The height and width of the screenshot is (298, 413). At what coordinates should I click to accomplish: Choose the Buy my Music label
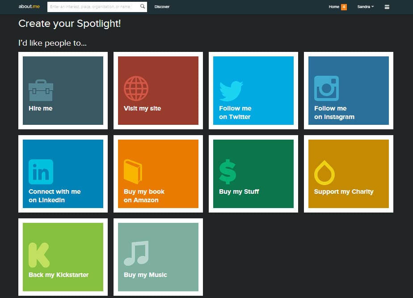click(x=145, y=275)
